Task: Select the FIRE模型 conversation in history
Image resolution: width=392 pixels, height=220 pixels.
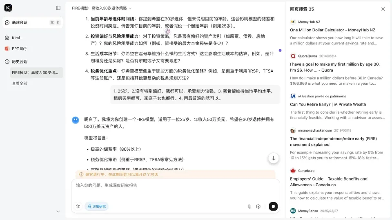Action: pyautogui.click(x=36, y=73)
